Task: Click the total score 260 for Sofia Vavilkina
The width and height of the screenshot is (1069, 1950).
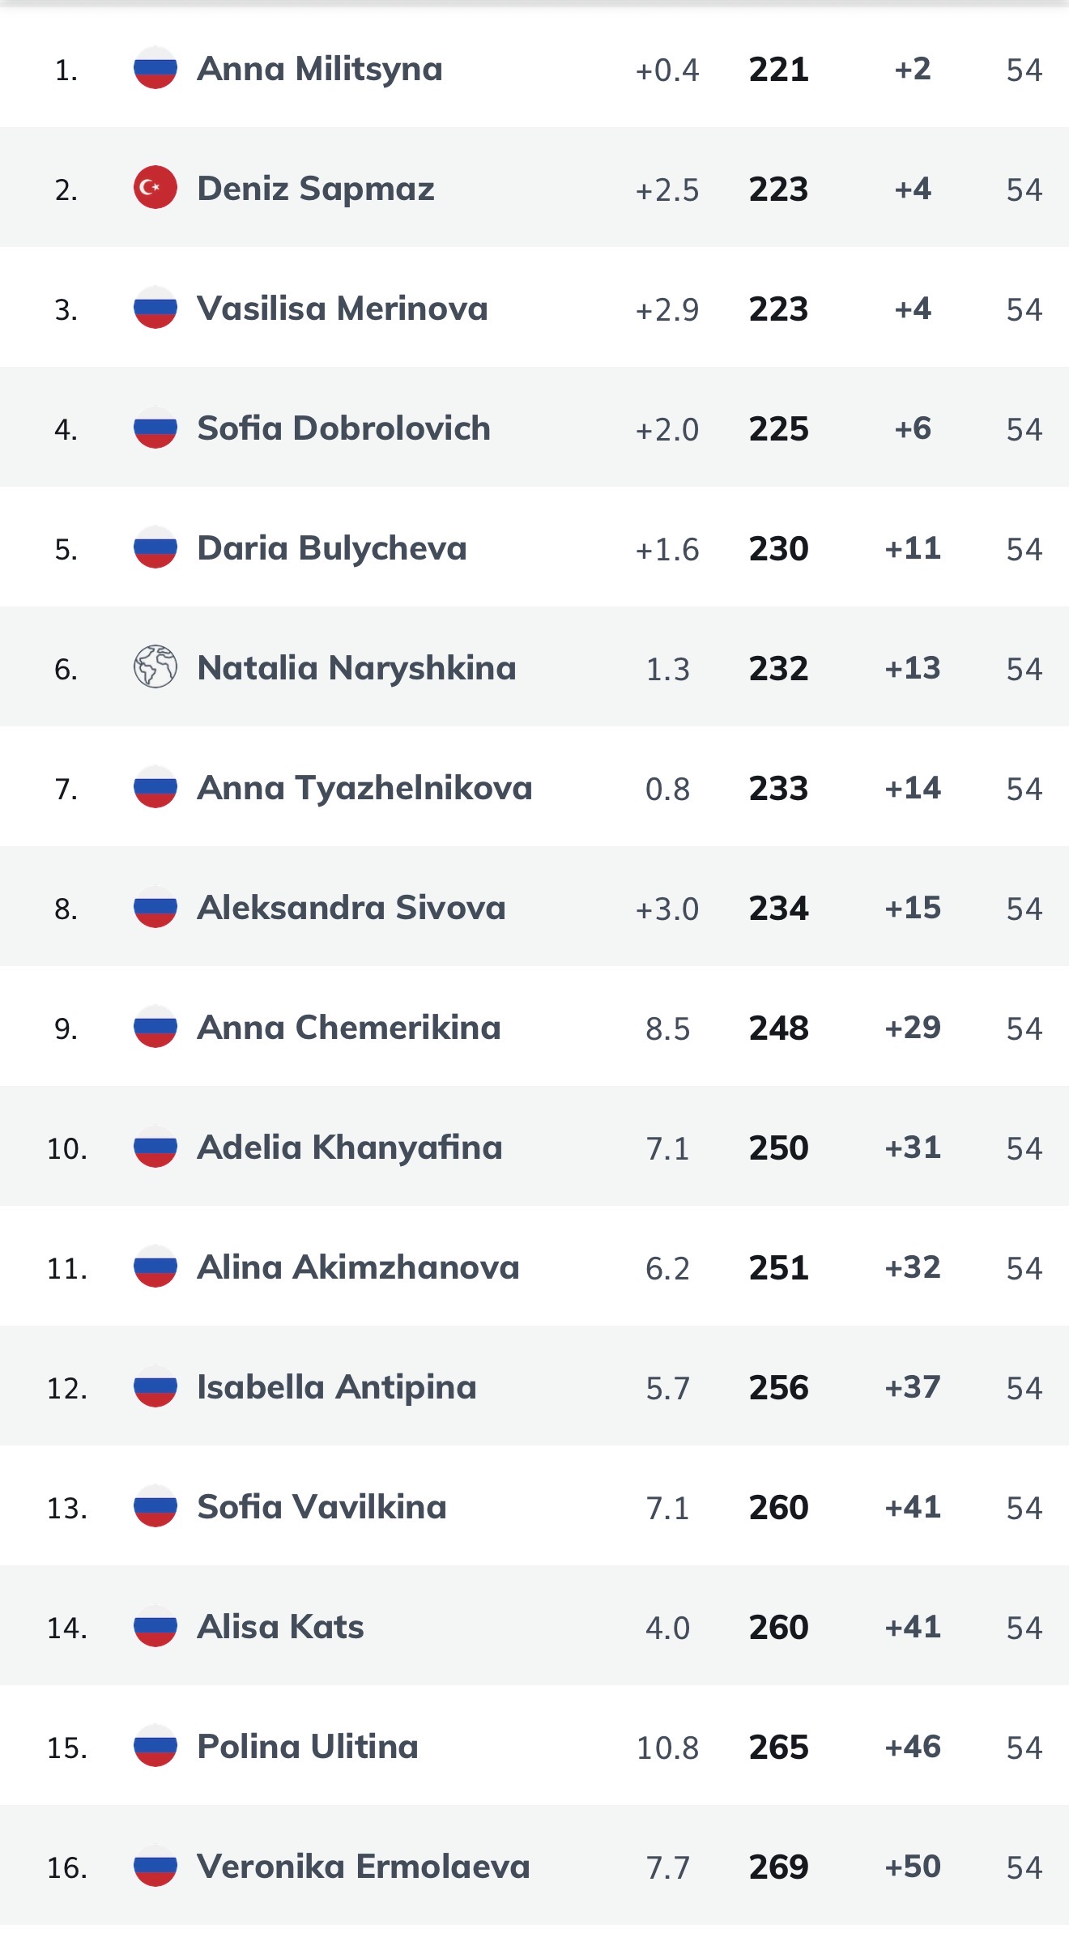Action: click(x=778, y=1507)
